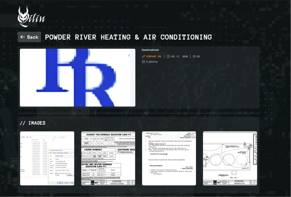Click the clock icon next to the date
Viewport: 291px width, 197px height.
(168, 56)
